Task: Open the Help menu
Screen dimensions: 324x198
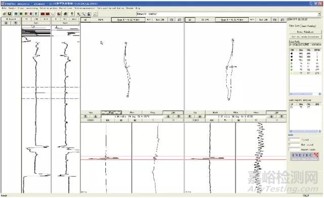Action: (138, 8)
